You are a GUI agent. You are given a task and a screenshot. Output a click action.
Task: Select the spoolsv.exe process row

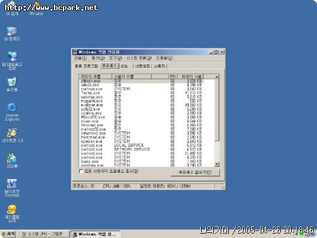point(141,142)
